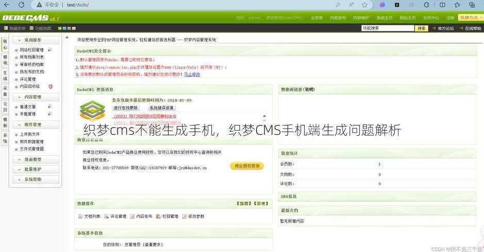
Task: Switch to the 系统 vertical tab
Action: point(5,138)
